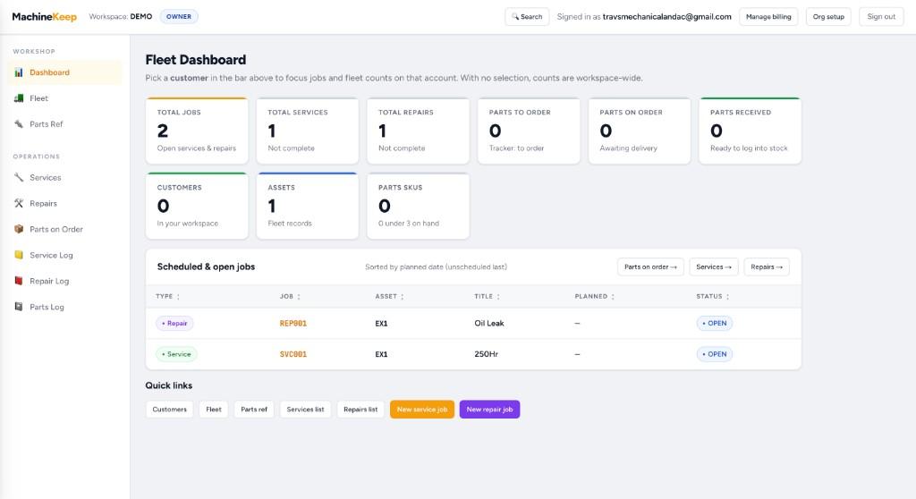This screenshot has height=499, width=916.
Task: Click Manage billing in the header
Action: tap(768, 16)
